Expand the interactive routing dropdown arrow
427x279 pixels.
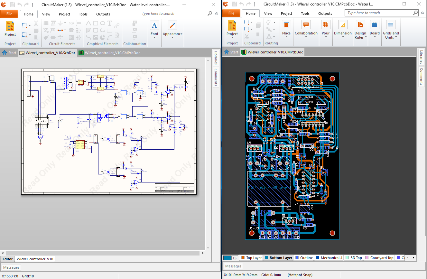pyautogui.click(x=274, y=22)
